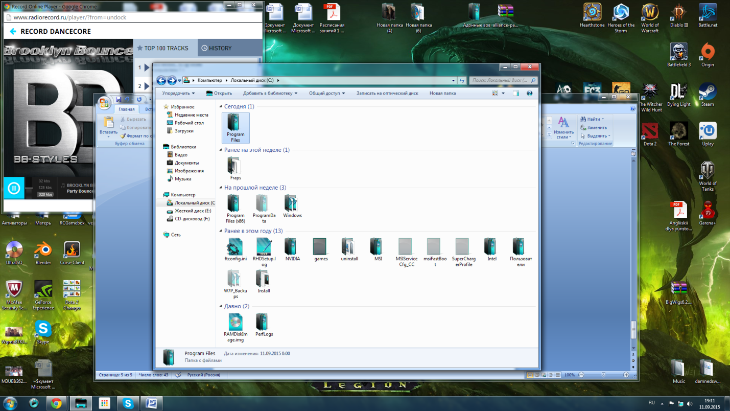Open Dota 2 desktop shortcut
This screenshot has height=411, width=730.
coord(650,134)
